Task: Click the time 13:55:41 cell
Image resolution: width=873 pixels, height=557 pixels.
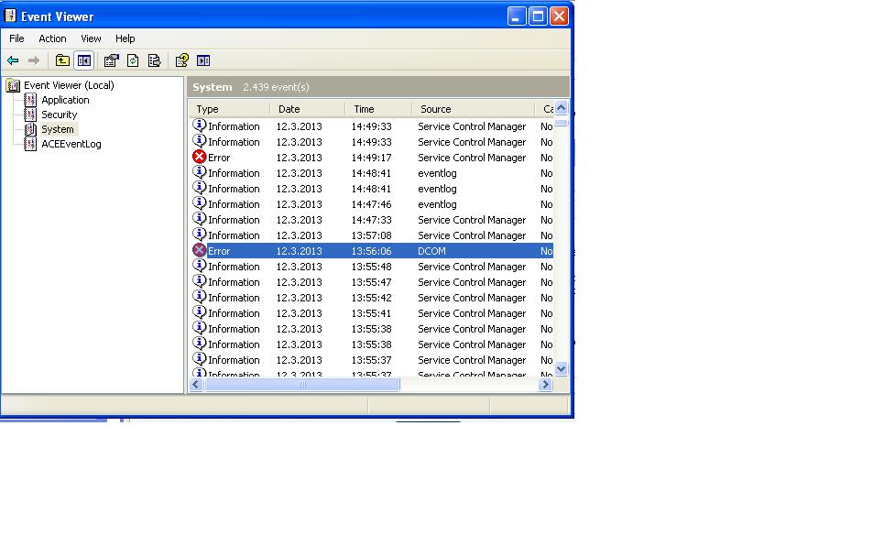Action: [371, 313]
